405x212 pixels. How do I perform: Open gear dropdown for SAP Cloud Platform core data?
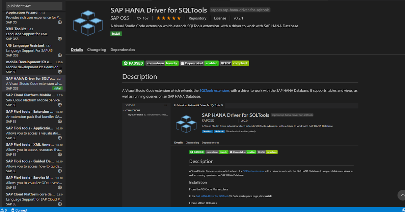[60, 204]
